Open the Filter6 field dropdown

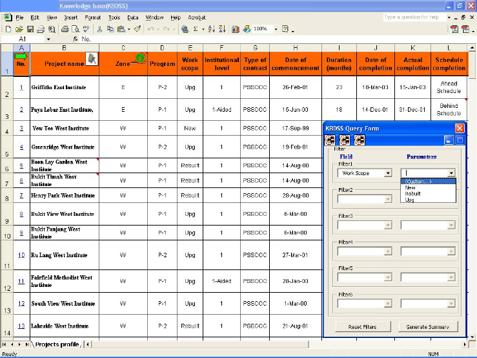[x=388, y=304]
